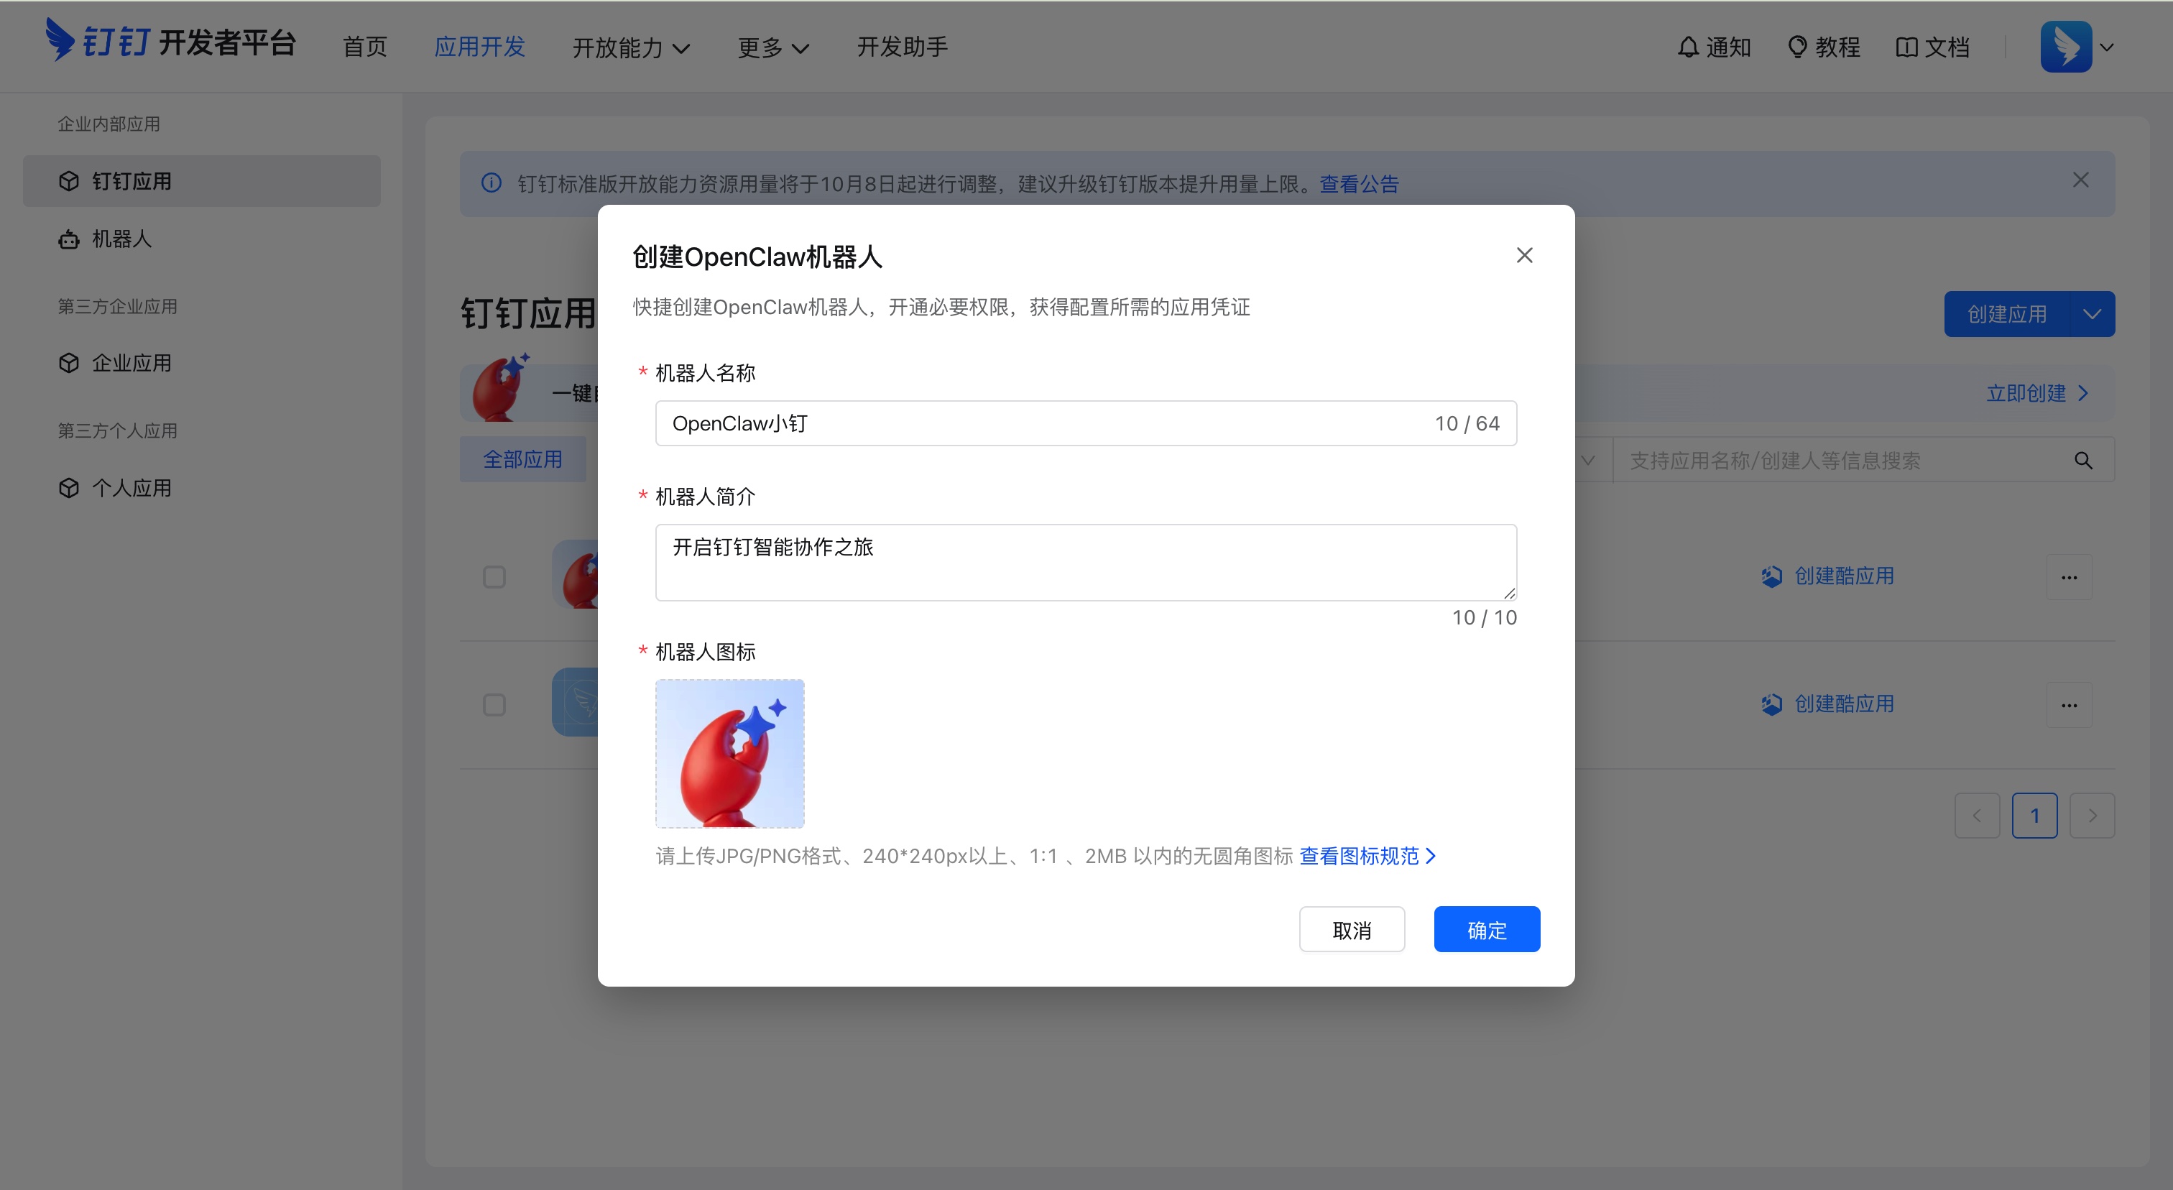Image resolution: width=2173 pixels, height=1190 pixels.
Task: Click the search magnifier icon
Action: (2082, 461)
